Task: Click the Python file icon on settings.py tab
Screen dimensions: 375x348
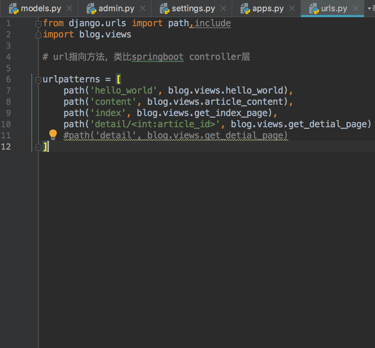Action: (165, 8)
